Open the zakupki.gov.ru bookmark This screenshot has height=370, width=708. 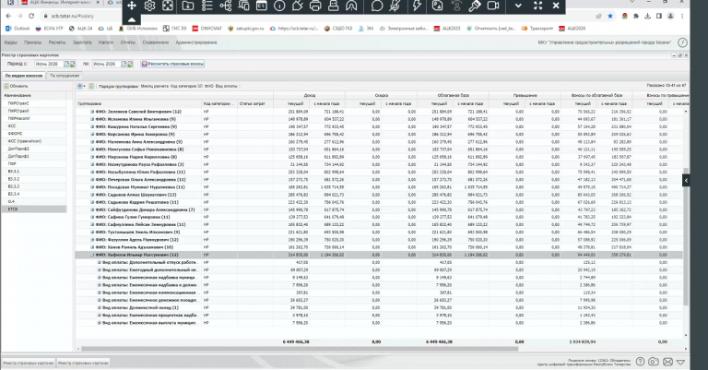tap(246, 29)
